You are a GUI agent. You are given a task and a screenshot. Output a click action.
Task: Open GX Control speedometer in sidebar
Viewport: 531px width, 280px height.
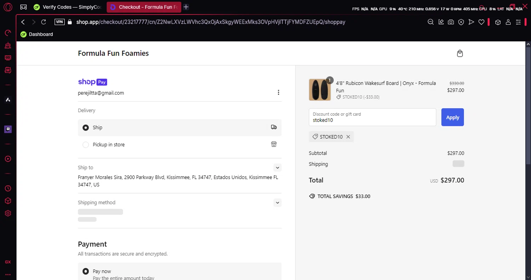coord(8,33)
